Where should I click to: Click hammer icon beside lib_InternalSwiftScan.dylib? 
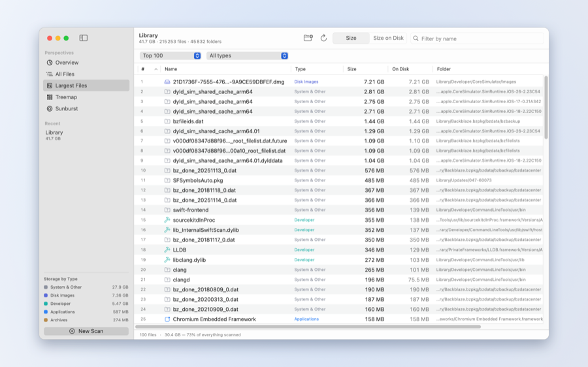click(167, 230)
